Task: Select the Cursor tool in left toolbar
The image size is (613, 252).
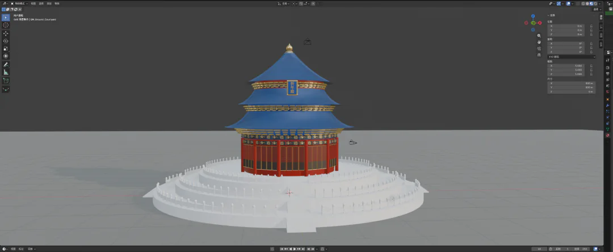Action: click(x=6, y=25)
